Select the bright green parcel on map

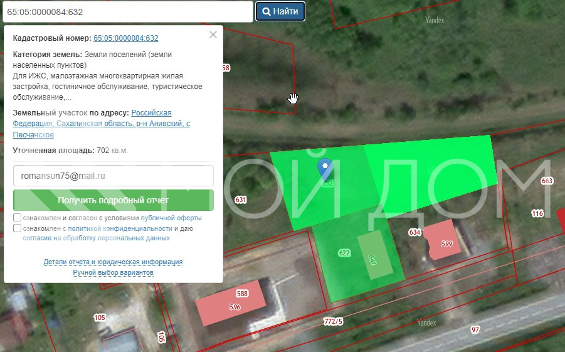pyautogui.click(x=433, y=173)
